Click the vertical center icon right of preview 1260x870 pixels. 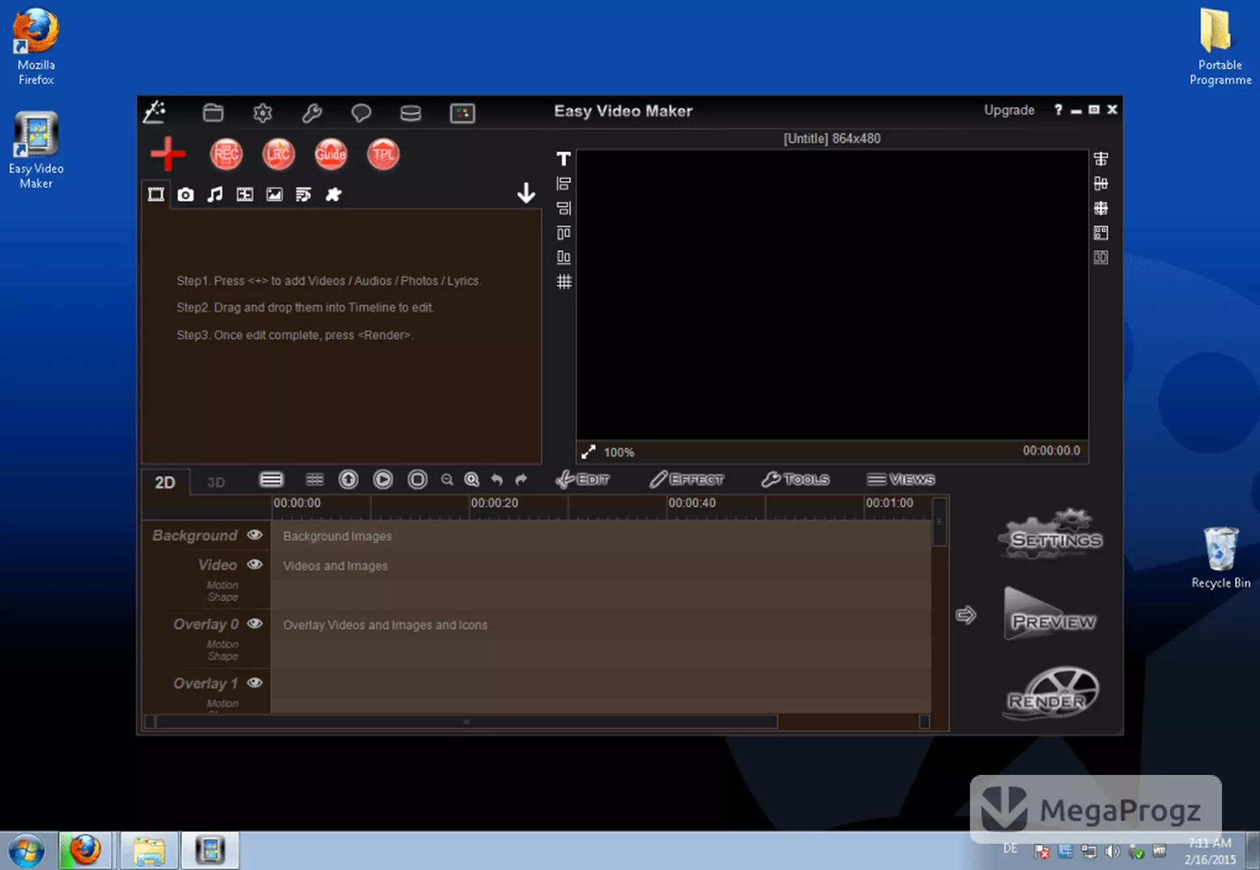pos(1101,184)
